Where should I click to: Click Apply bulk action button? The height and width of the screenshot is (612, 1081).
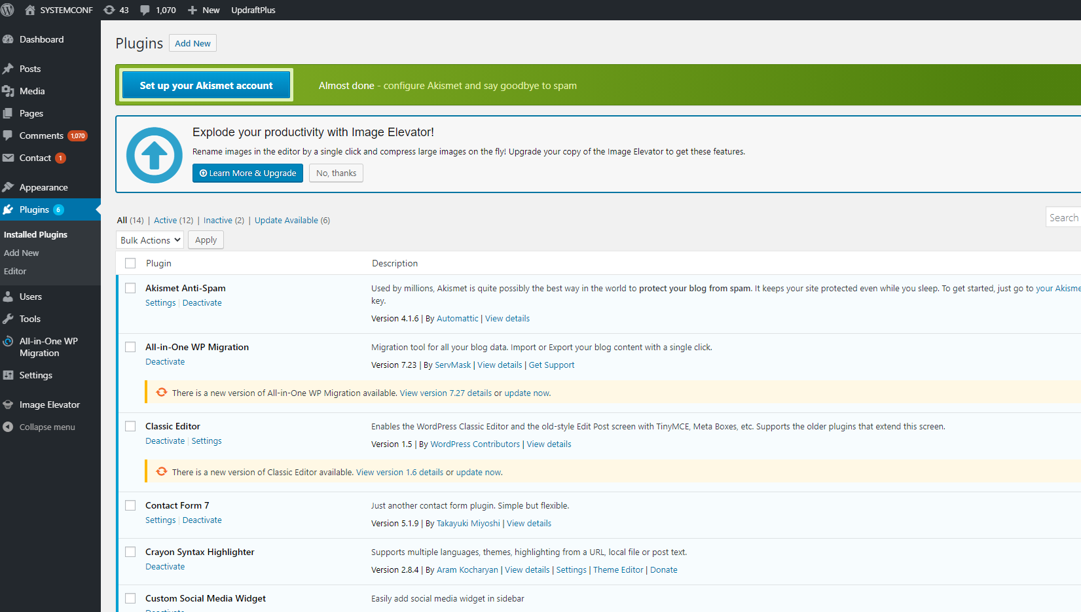pos(206,240)
